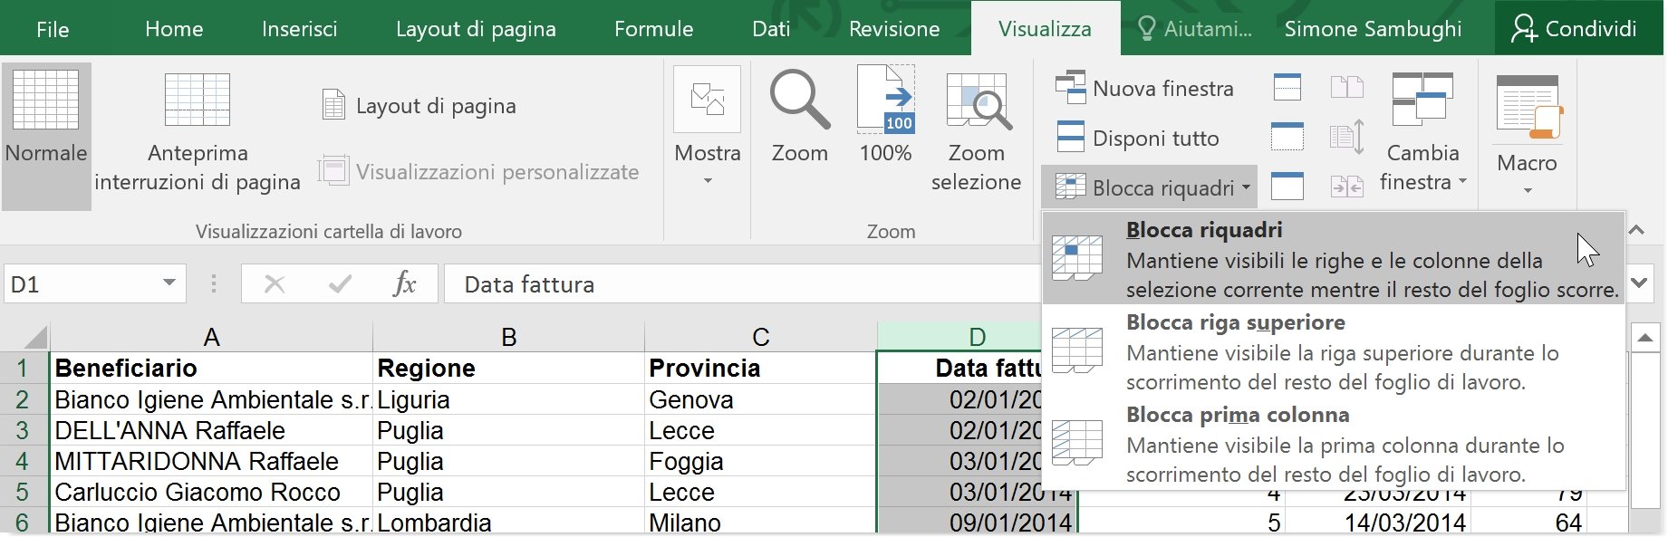Click the view side by side icon
This screenshot has height=537, width=1668.
pyautogui.click(x=1347, y=88)
